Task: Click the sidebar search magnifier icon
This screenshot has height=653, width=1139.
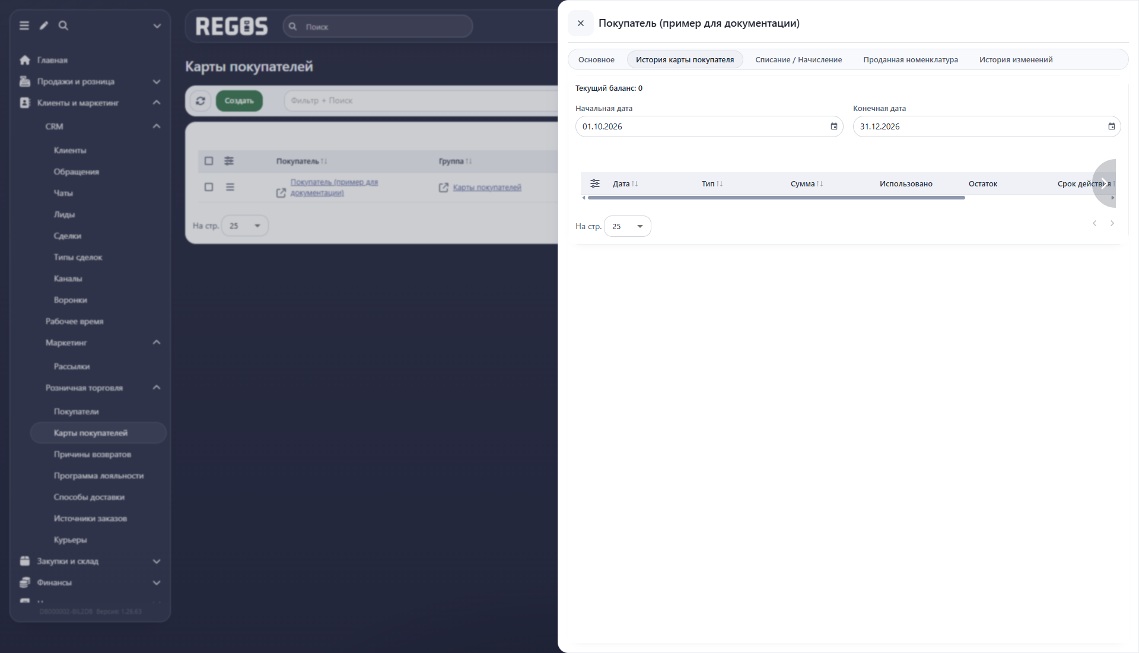Action: [x=63, y=26]
